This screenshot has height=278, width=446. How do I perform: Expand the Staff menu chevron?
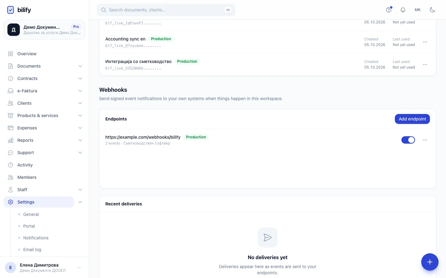click(x=80, y=190)
